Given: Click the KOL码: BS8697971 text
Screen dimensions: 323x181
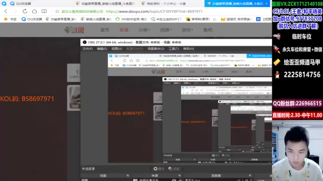Looking at the screenshot, I should click(27, 99).
